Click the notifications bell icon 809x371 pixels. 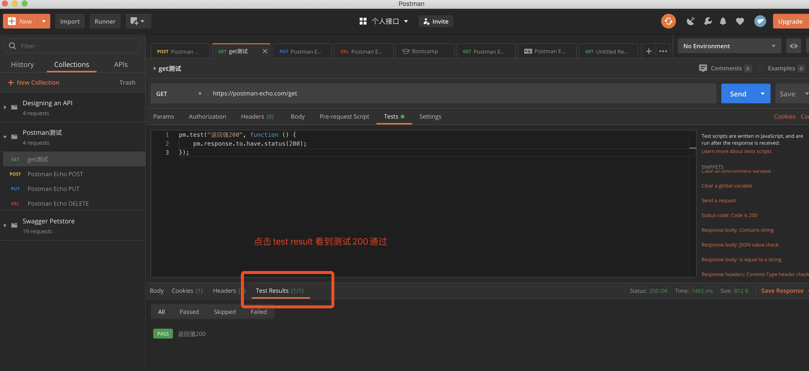click(x=723, y=21)
